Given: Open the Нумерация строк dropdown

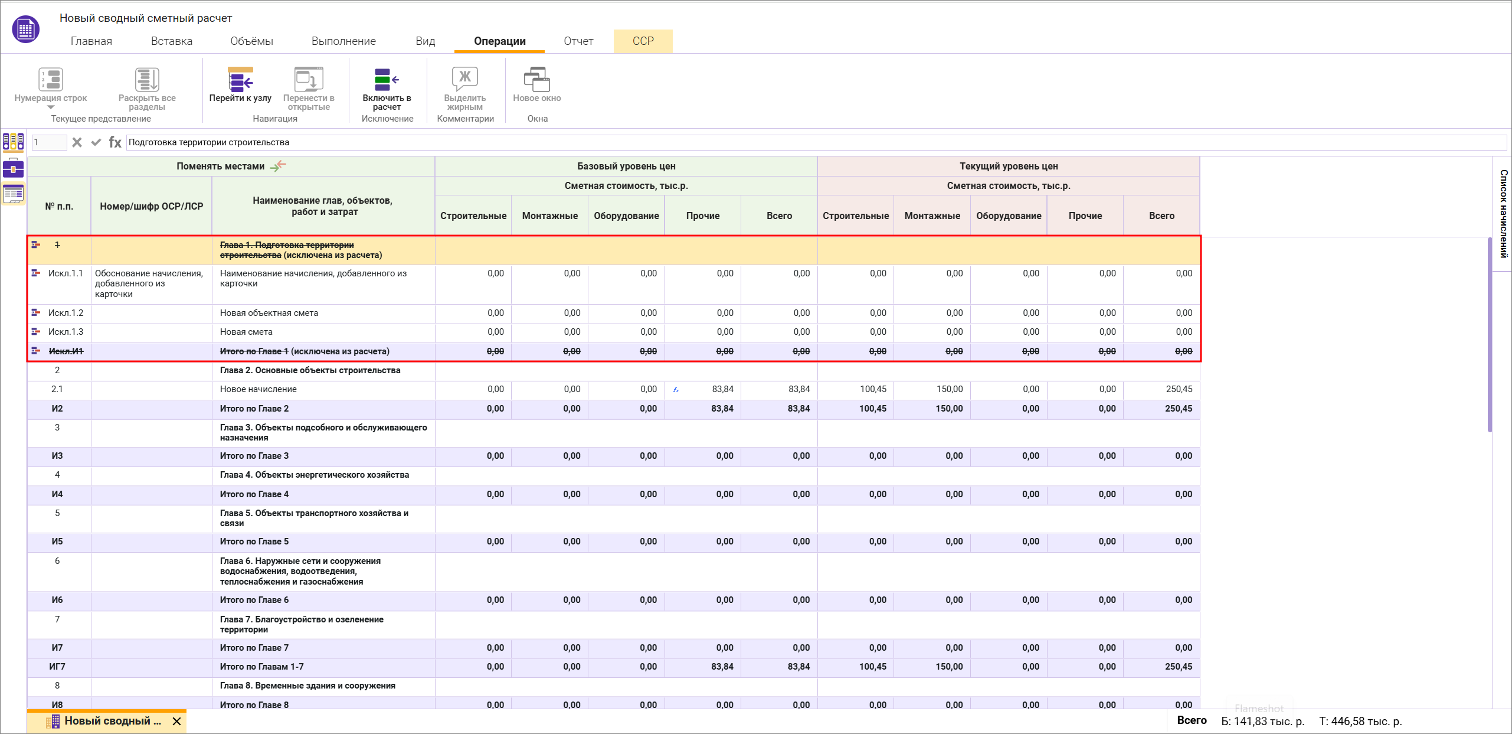Looking at the screenshot, I should click(50, 107).
